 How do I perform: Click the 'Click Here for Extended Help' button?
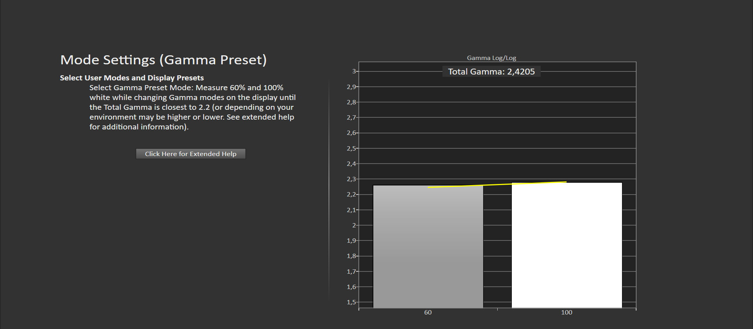pos(191,154)
